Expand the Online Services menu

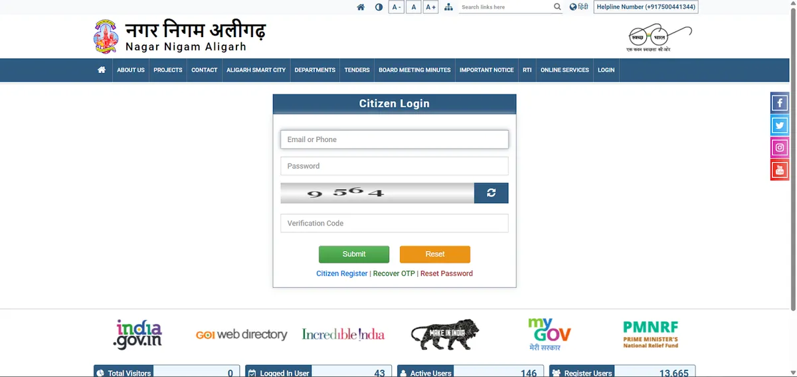565,70
